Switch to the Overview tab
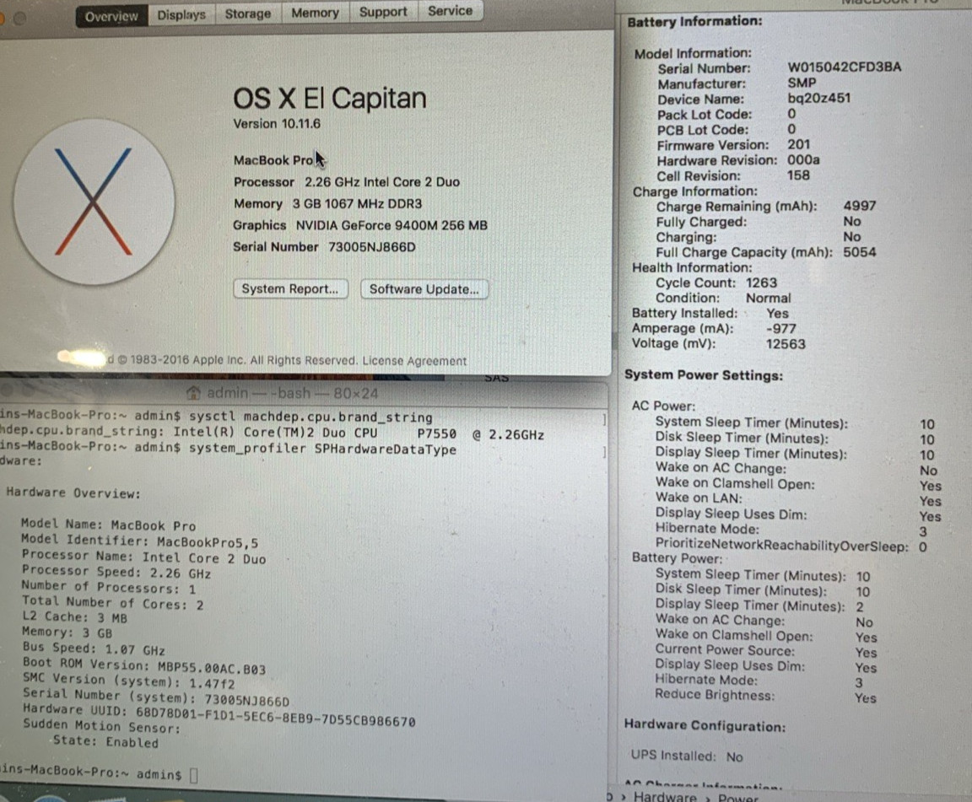Viewport: 972px width, 802px height. (111, 16)
